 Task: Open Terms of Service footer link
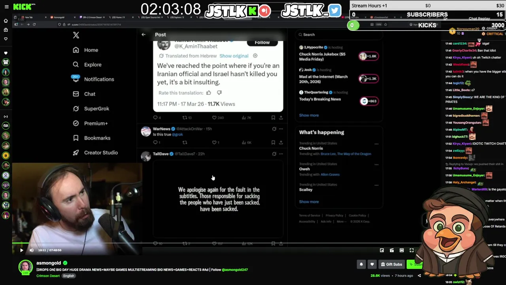click(x=310, y=215)
